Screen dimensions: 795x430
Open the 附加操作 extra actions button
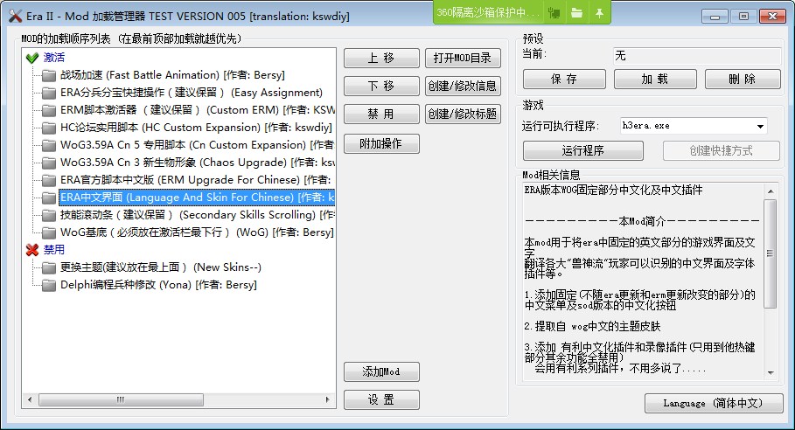(382, 144)
